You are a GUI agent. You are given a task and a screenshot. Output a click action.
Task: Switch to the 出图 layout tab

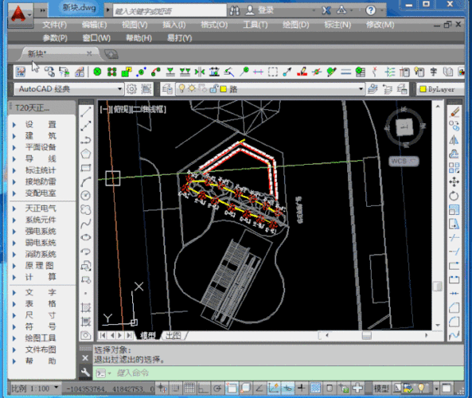[x=174, y=335]
